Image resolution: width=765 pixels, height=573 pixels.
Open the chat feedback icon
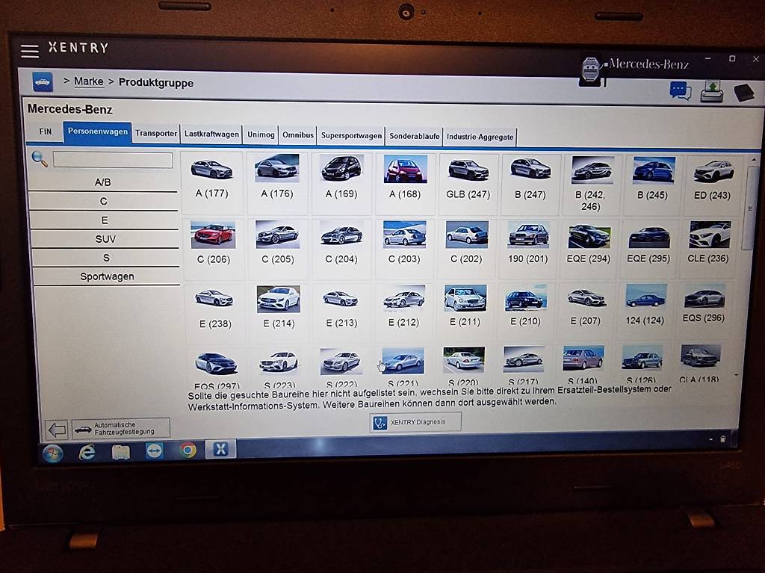pyautogui.click(x=680, y=91)
